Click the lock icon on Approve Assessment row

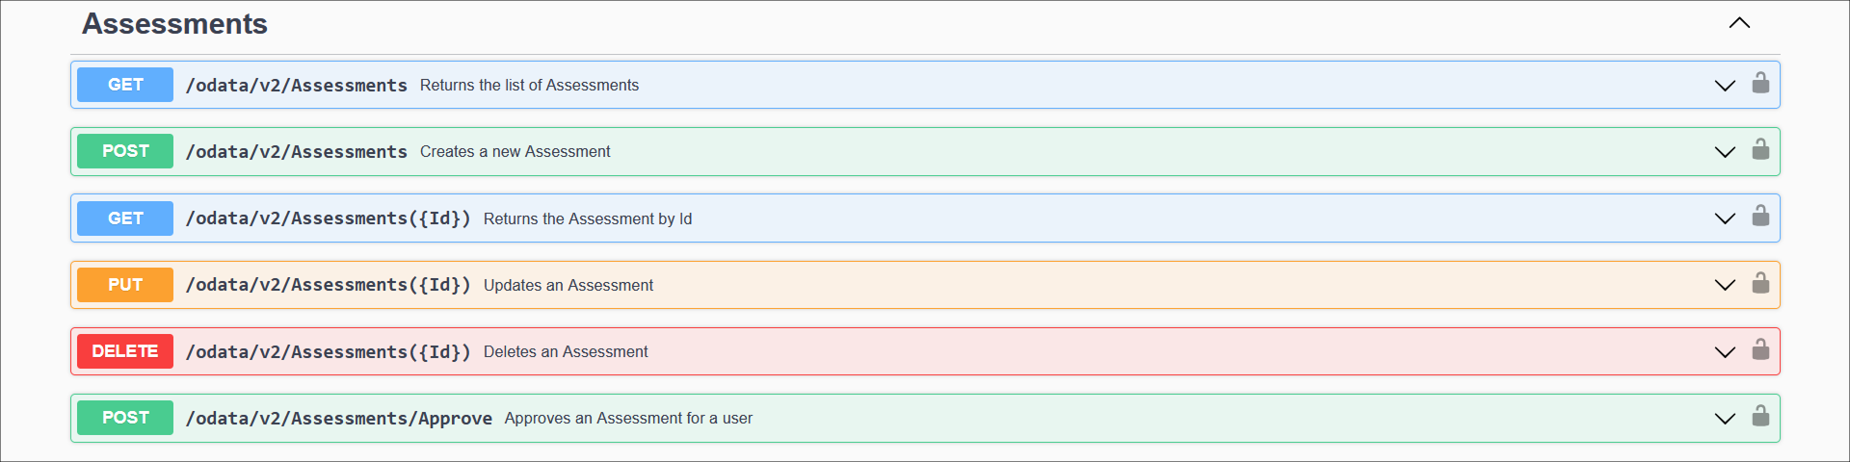coord(1759,416)
